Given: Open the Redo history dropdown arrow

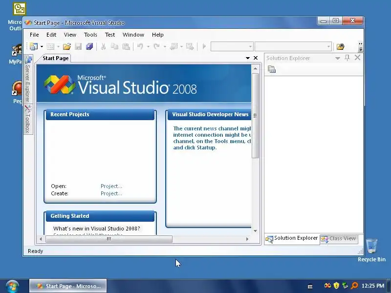Looking at the screenshot, I should coord(165,46).
